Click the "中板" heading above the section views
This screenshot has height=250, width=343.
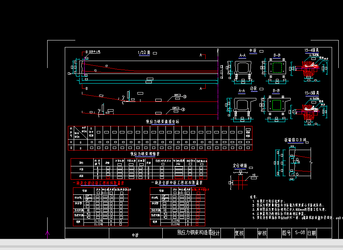[x=253, y=51]
